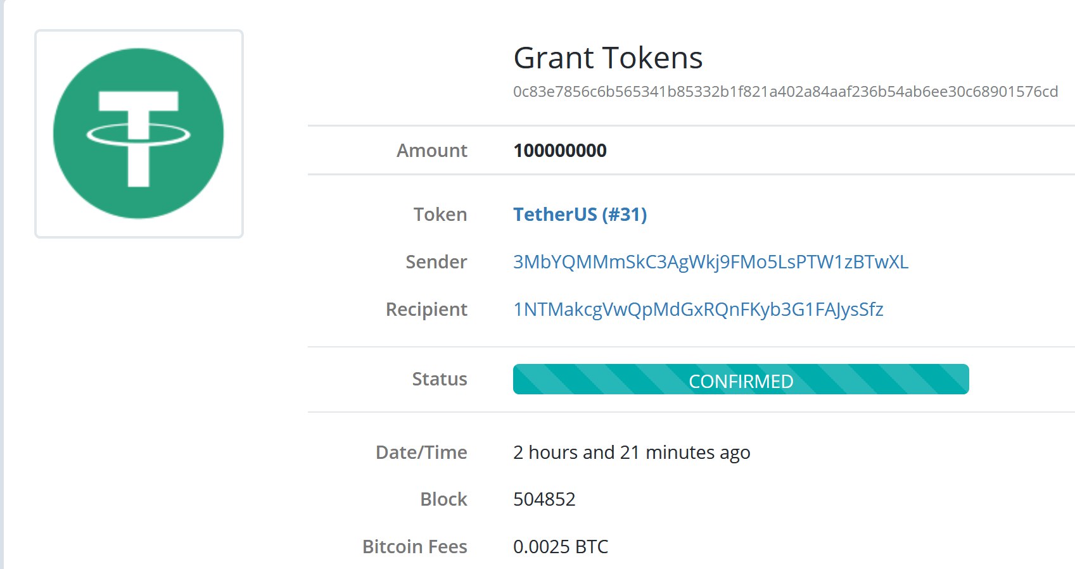
Task: Click the Recipient field label
Action: (426, 310)
